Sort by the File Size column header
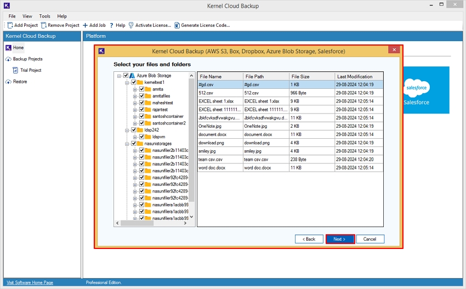 pos(312,76)
